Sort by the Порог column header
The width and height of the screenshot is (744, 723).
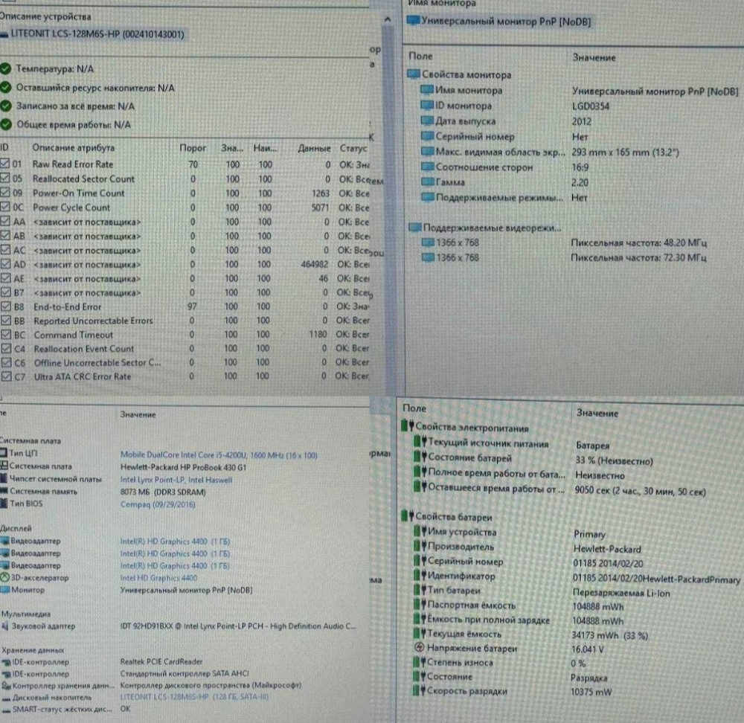pyautogui.click(x=193, y=149)
